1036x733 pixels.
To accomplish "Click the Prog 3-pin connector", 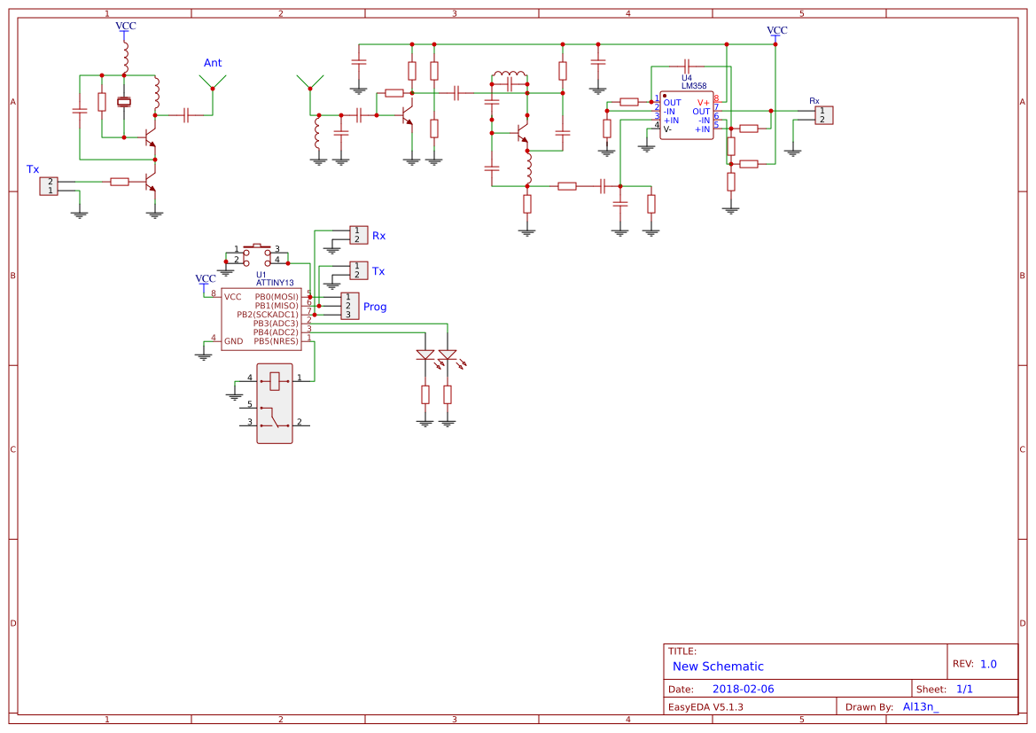I will point(349,305).
